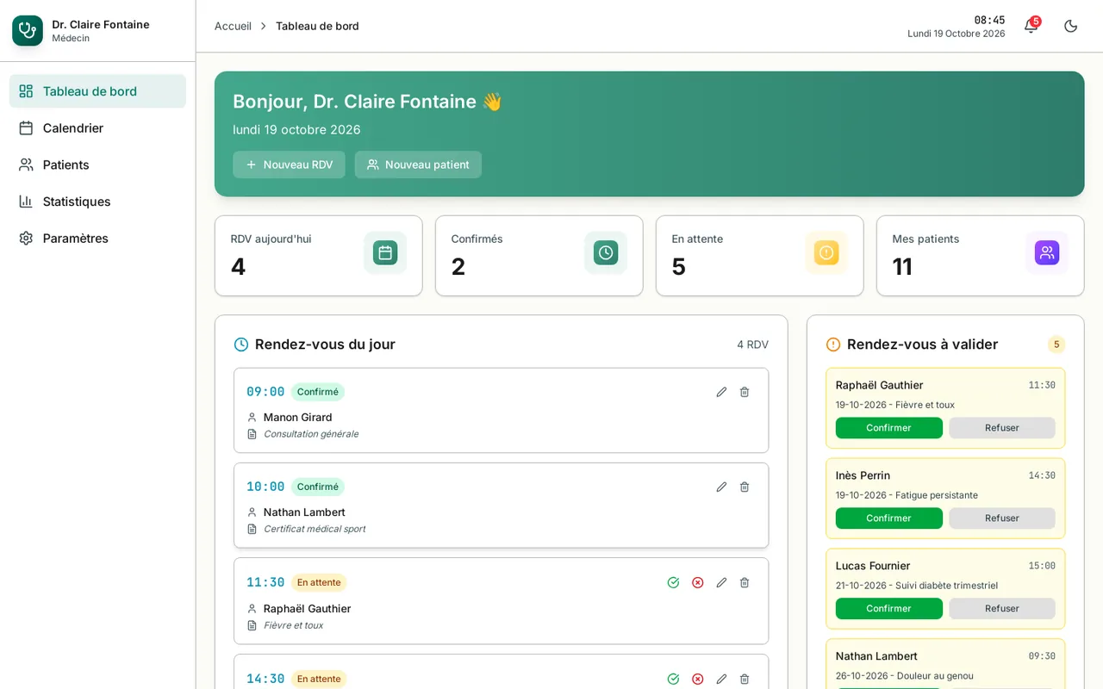Confirm Lucas Fournier's pending appointment
Image resolution: width=1103 pixels, height=689 pixels.
888,609
